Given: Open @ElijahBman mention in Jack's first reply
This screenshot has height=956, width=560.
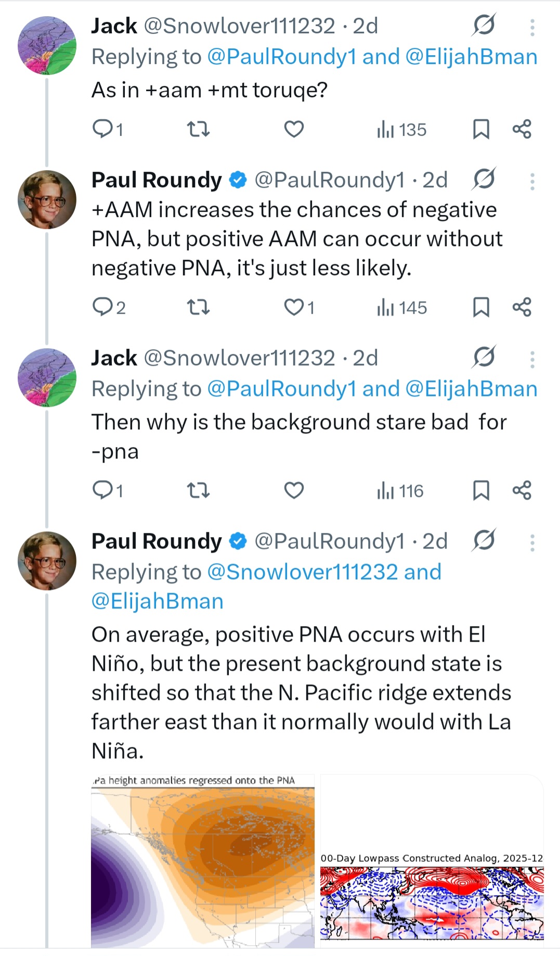Looking at the screenshot, I should point(471,57).
